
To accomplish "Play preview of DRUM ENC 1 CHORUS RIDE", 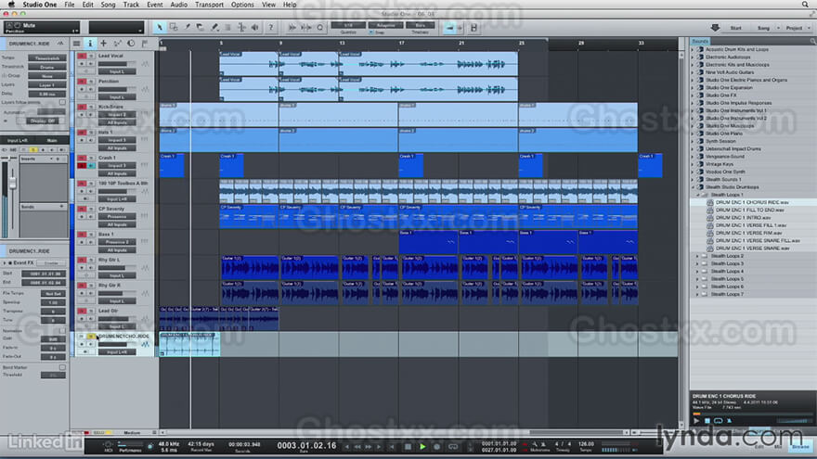I will 696,420.
